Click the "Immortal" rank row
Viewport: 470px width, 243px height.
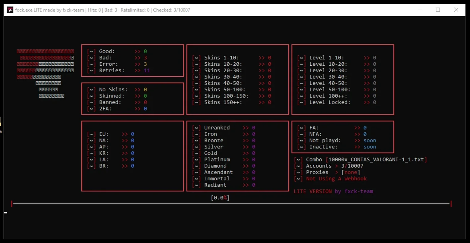224,179
